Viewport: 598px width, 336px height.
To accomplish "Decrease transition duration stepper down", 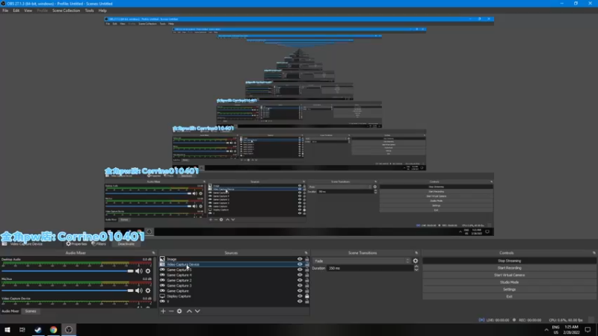I will click(416, 270).
